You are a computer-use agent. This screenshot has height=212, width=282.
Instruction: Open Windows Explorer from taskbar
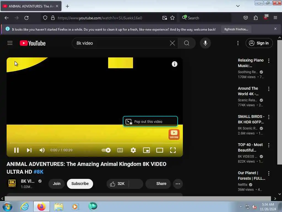pos(59,206)
